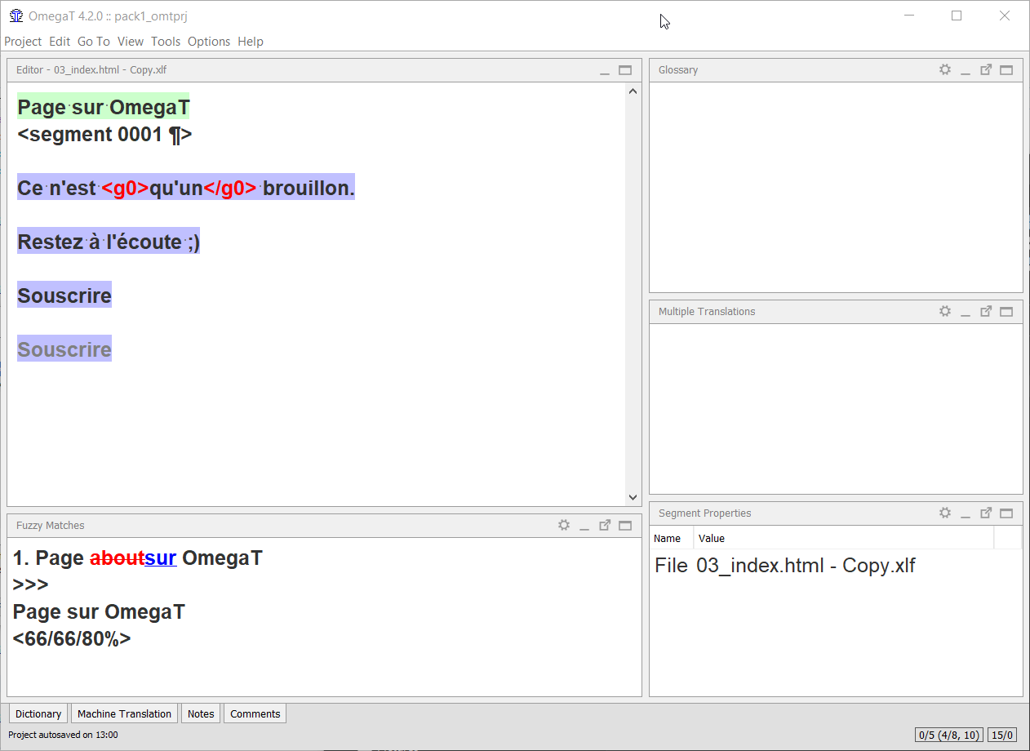Image resolution: width=1030 pixels, height=751 pixels.
Task: Undock the Multiple Translations pane
Action: [x=986, y=312]
